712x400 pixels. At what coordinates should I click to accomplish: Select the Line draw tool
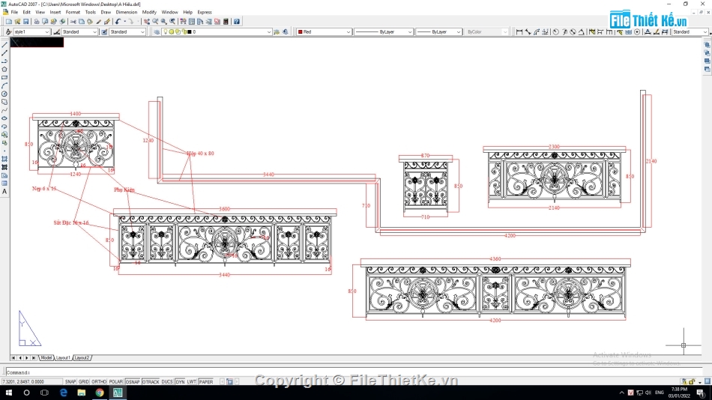click(4, 45)
